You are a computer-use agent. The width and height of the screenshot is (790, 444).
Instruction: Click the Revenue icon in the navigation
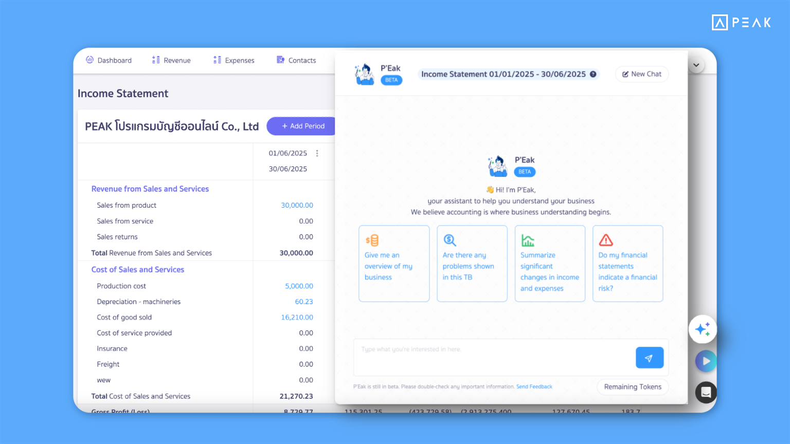pyautogui.click(x=156, y=60)
